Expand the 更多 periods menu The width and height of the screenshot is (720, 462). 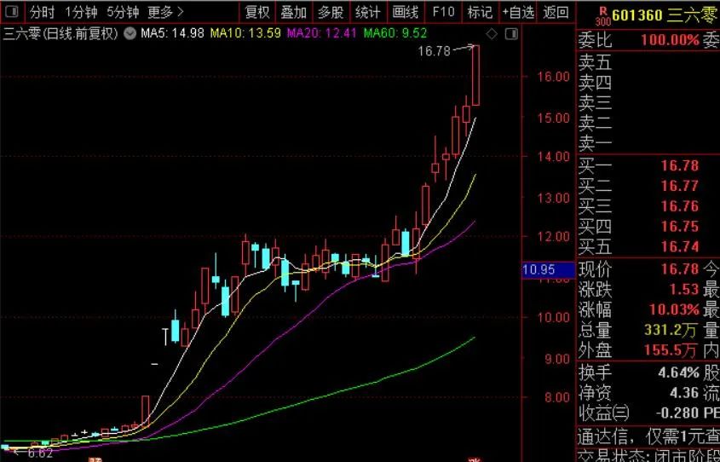click(x=165, y=12)
